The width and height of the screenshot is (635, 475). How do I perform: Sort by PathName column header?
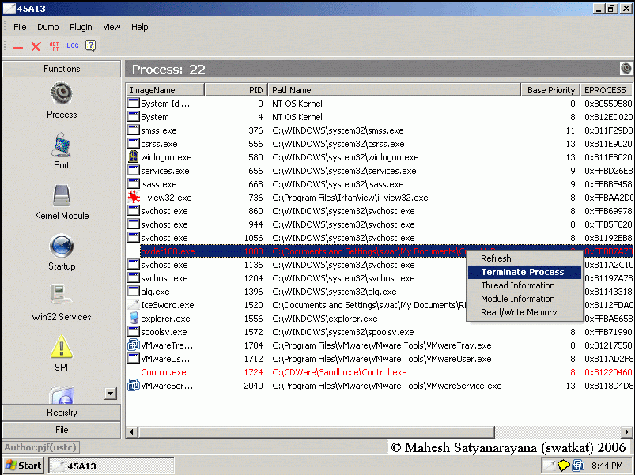(394, 90)
